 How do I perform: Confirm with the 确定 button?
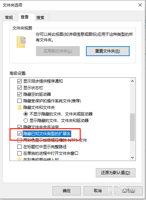67,191
